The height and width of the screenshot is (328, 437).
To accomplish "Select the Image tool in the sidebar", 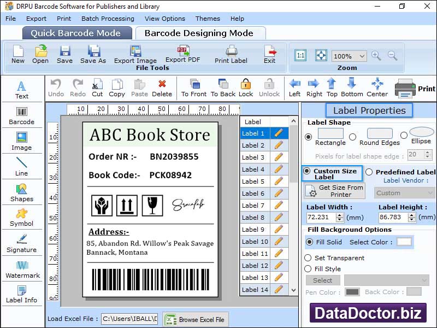I will tap(22, 142).
